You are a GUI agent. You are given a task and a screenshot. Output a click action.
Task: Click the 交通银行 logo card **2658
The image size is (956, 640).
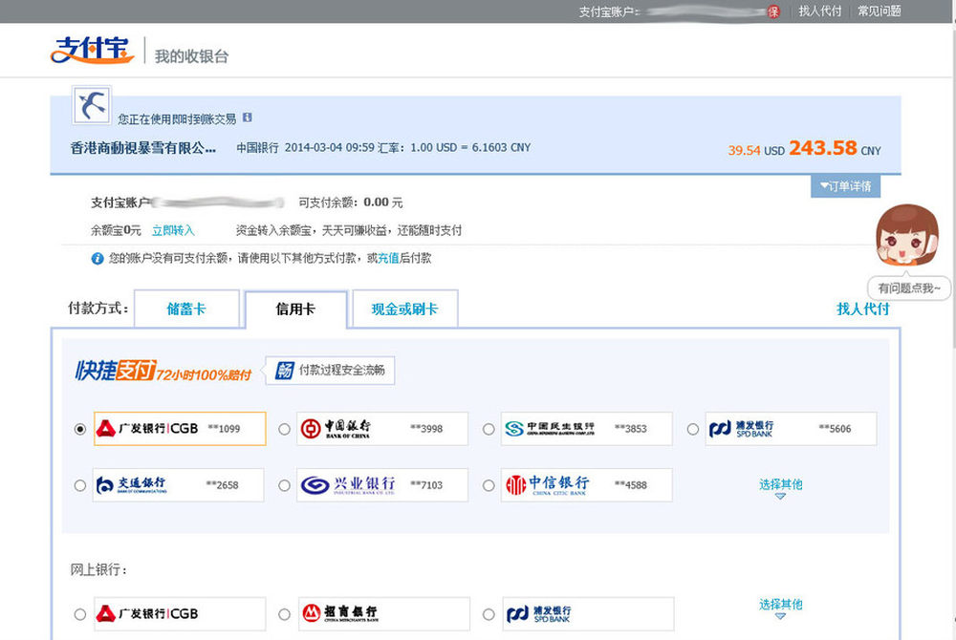click(178, 484)
